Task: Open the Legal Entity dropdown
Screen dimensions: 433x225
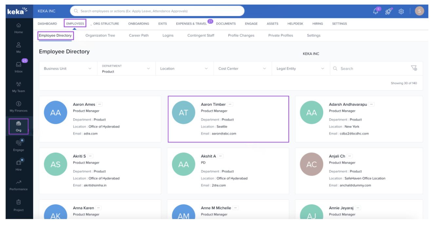Action: pos(300,68)
